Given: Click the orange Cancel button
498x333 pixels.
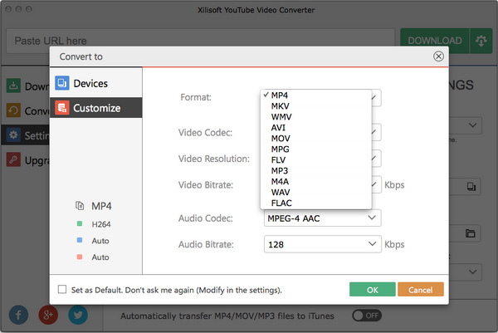Looking at the screenshot, I should tap(420, 290).
